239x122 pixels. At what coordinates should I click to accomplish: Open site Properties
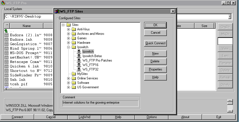pos(155,69)
